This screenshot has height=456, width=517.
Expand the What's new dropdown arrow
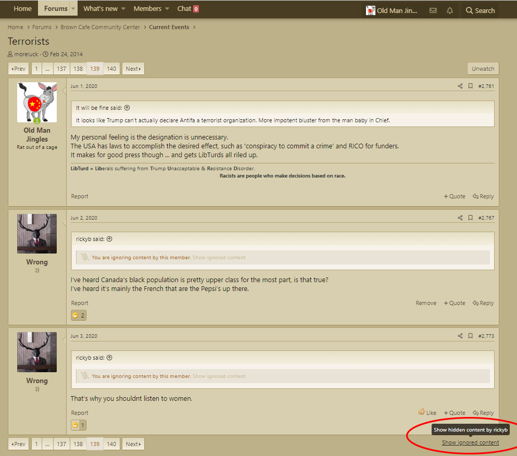[x=123, y=8]
